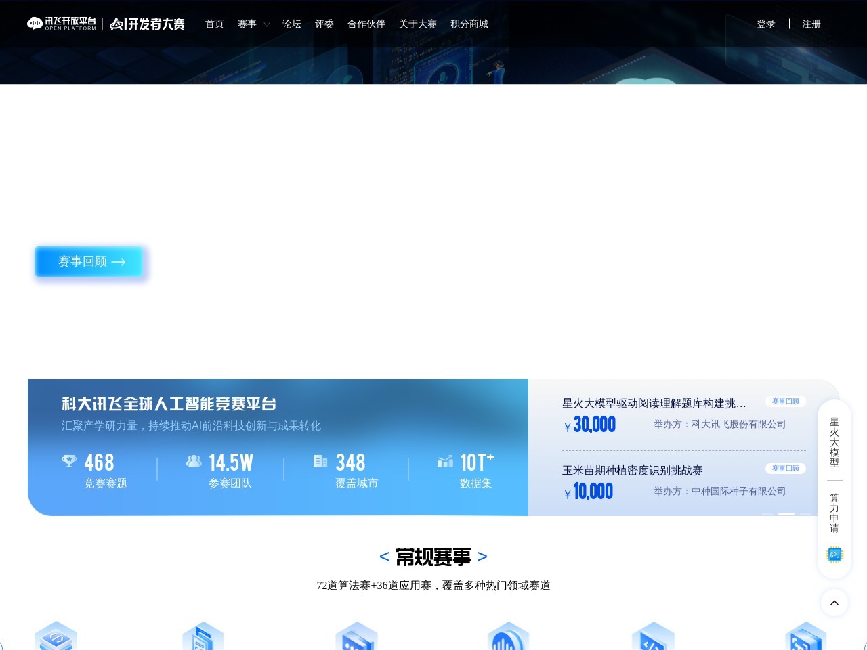
Task: Click the city icon beside 348 覆盖城市
Action: [320, 462]
